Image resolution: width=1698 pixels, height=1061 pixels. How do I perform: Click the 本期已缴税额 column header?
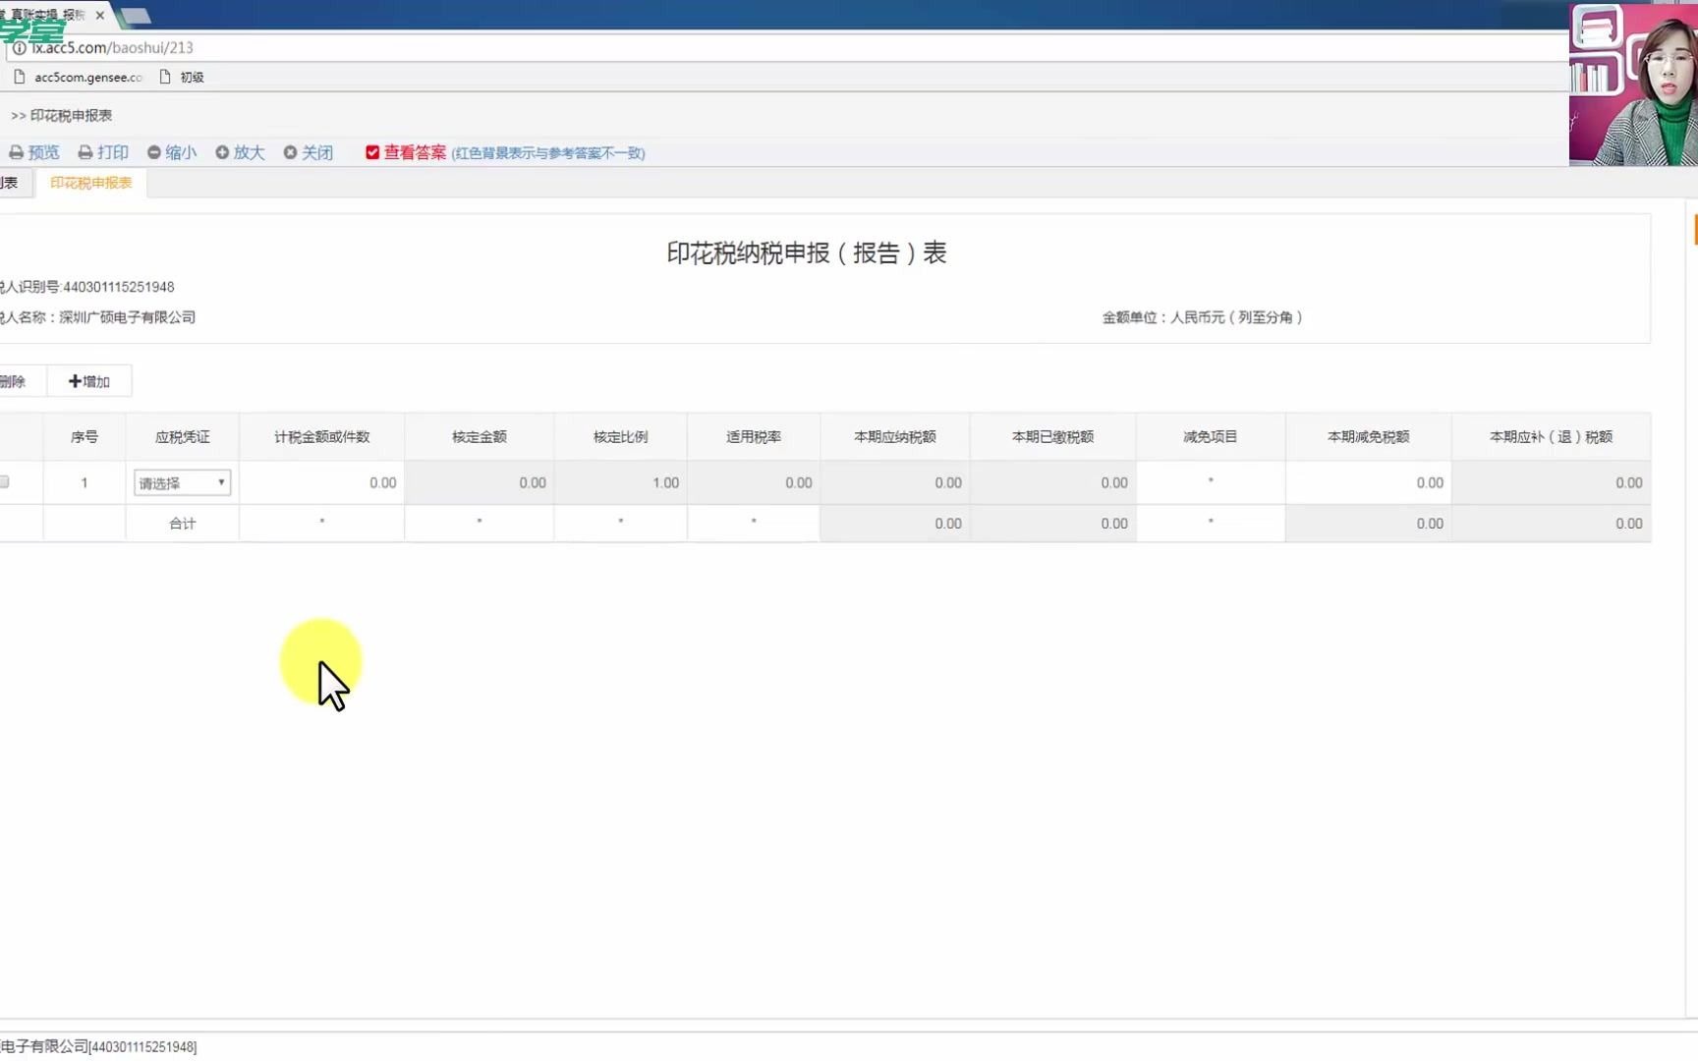coord(1053,437)
